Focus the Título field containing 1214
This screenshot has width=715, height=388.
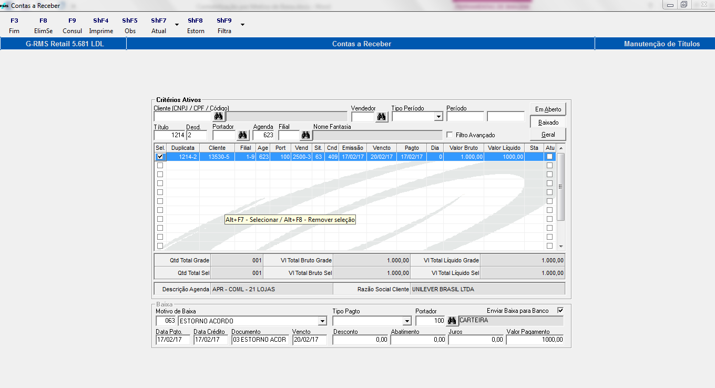(x=169, y=136)
